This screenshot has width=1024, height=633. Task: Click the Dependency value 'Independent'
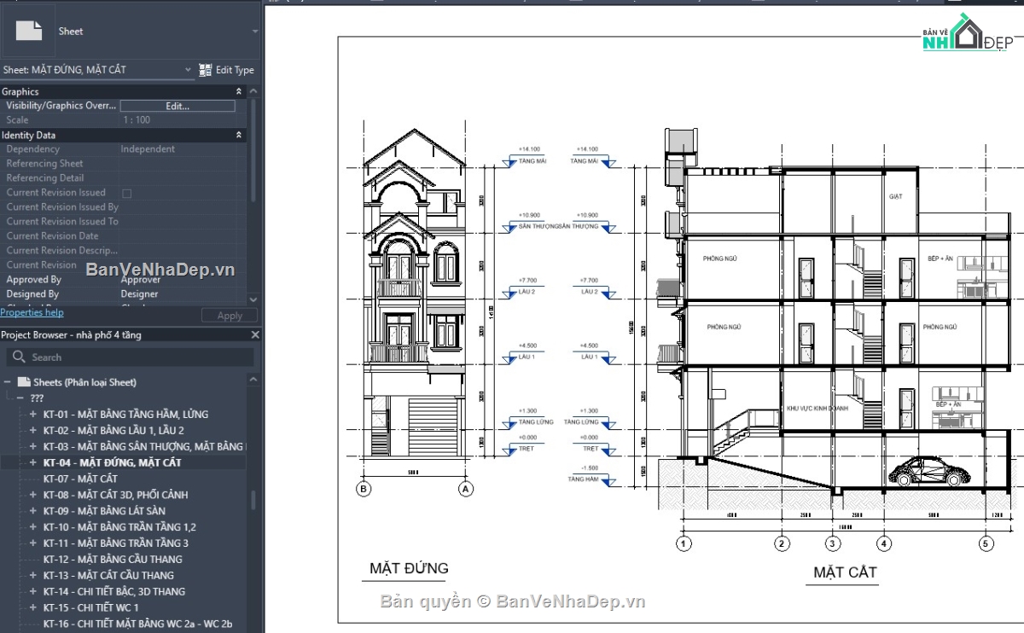[148, 149]
